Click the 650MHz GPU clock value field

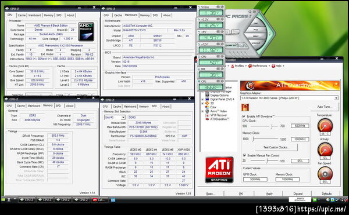pos(300,126)
